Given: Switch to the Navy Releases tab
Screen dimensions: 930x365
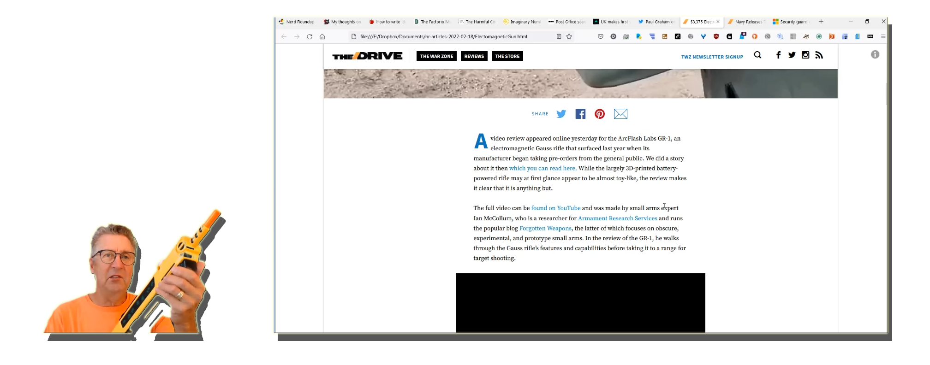Looking at the screenshot, I should 746,22.
